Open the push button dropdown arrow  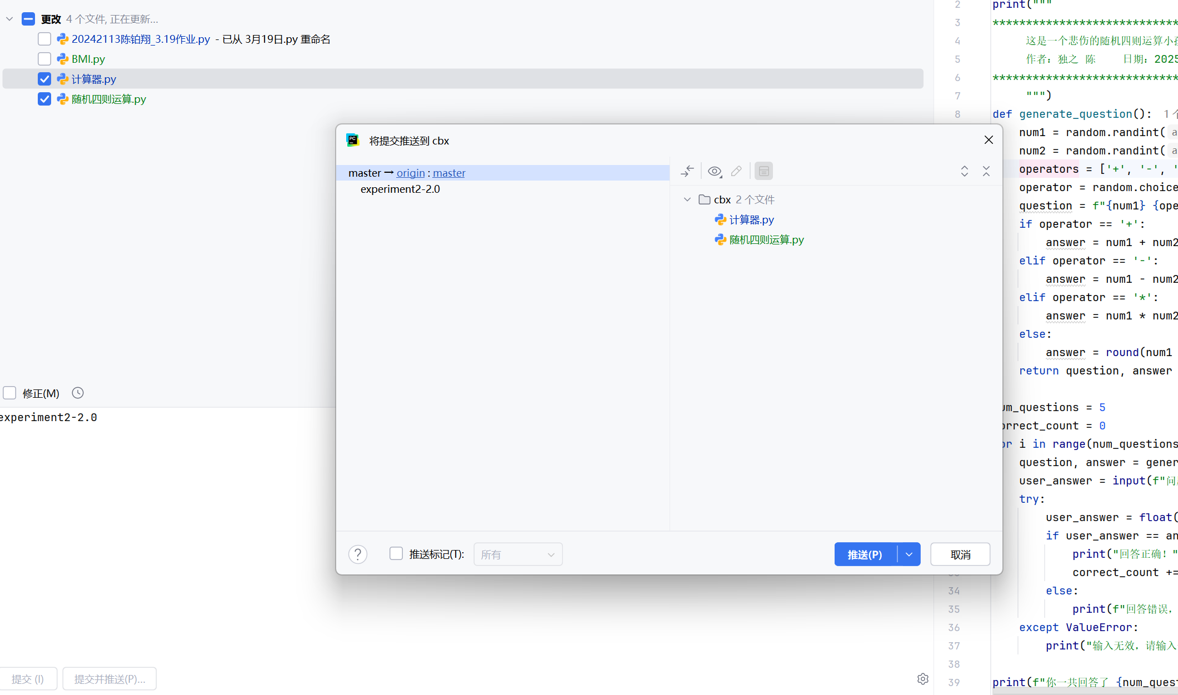click(x=909, y=554)
